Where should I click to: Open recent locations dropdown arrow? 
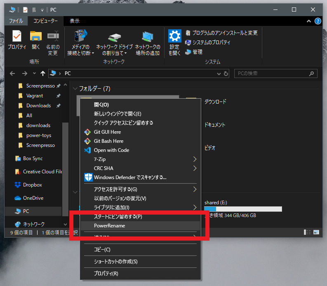click(34, 73)
